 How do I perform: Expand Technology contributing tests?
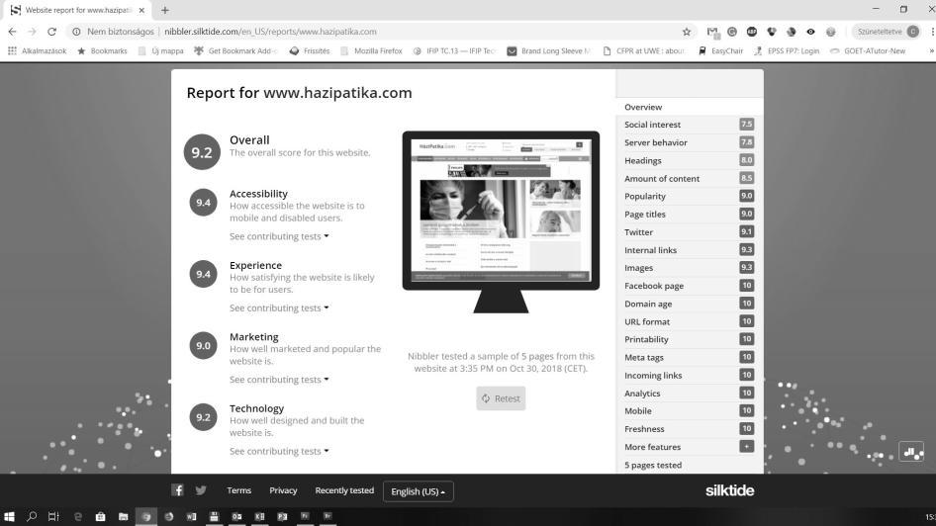[279, 451]
